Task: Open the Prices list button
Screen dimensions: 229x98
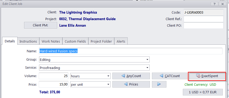Action: pos(131,84)
